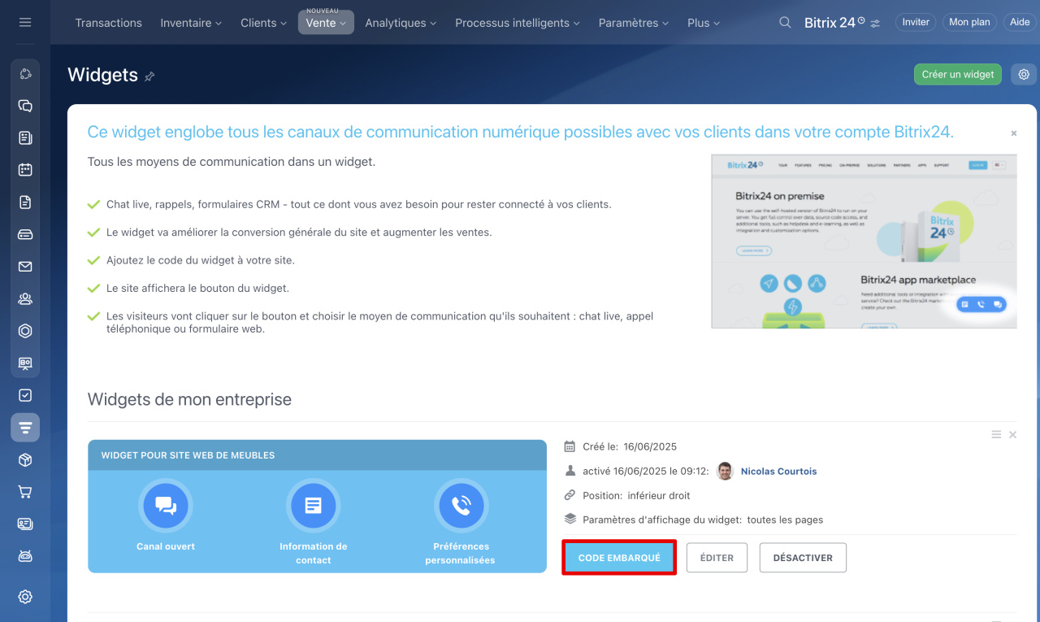Open the furniture widget hamburger menu icon
Image resolution: width=1040 pixels, height=622 pixels.
(996, 435)
